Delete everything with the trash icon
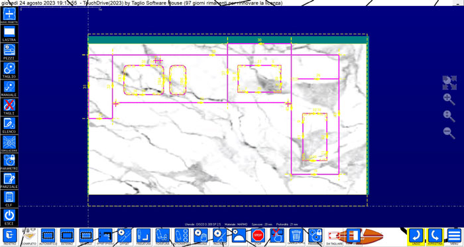The width and height of the screenshot is (464, 247). (x=296, y=236)
